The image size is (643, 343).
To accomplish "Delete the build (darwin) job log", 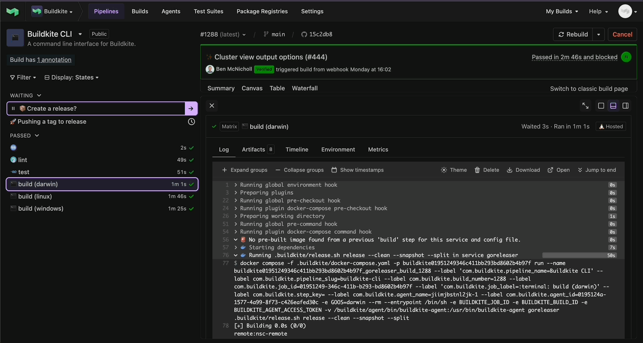I will coord(487,170).
